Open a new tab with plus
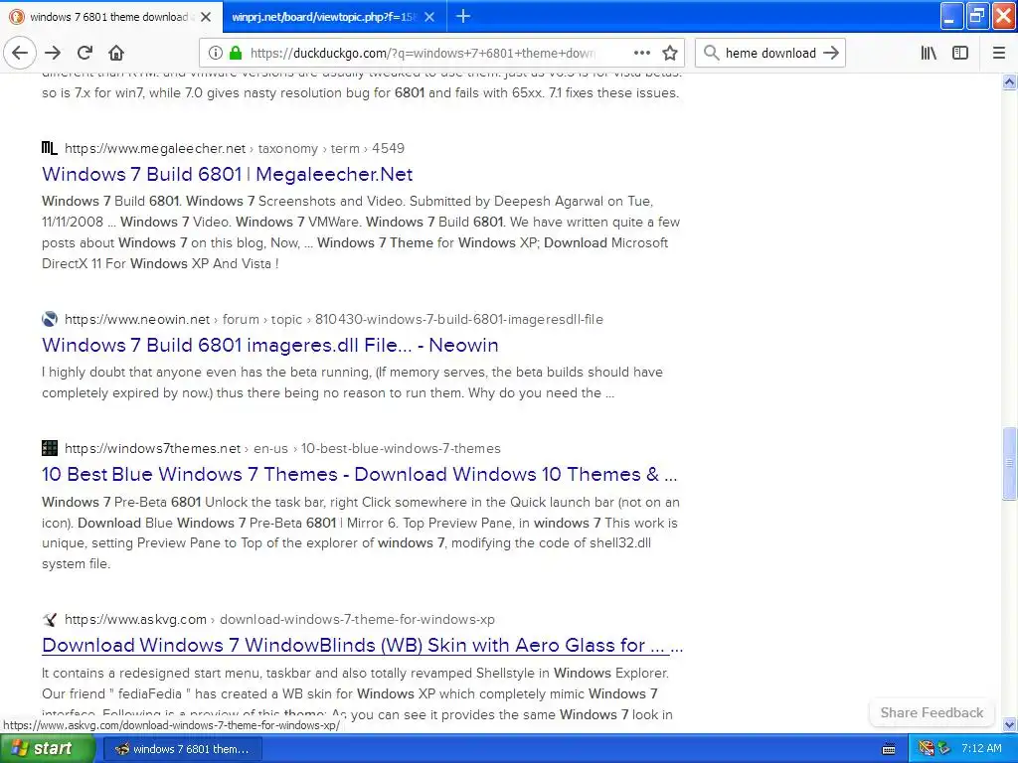Screen dimensions: 1018x763 pyautogui.click(x=463, y=16)
